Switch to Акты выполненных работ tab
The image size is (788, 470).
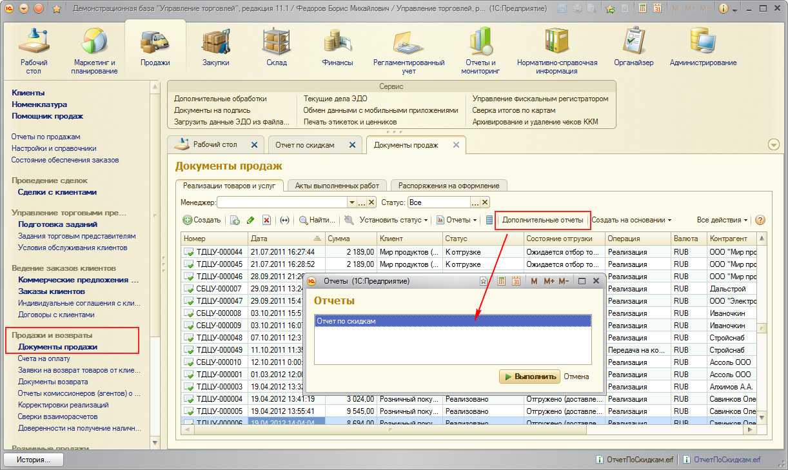[337, 186]
